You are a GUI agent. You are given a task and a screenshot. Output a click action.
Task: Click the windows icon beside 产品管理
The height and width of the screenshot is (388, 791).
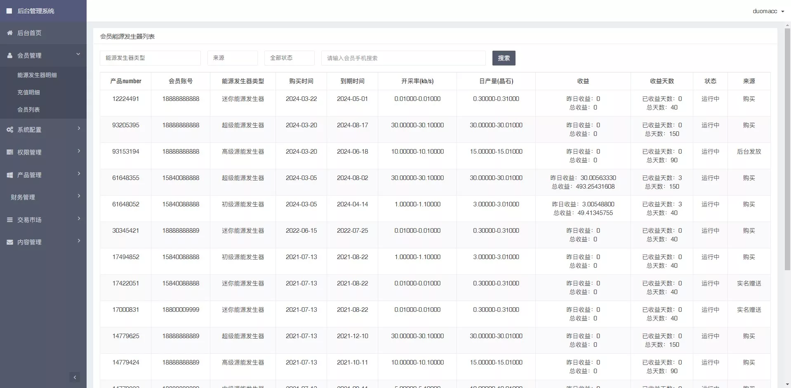tap(10, 175)
